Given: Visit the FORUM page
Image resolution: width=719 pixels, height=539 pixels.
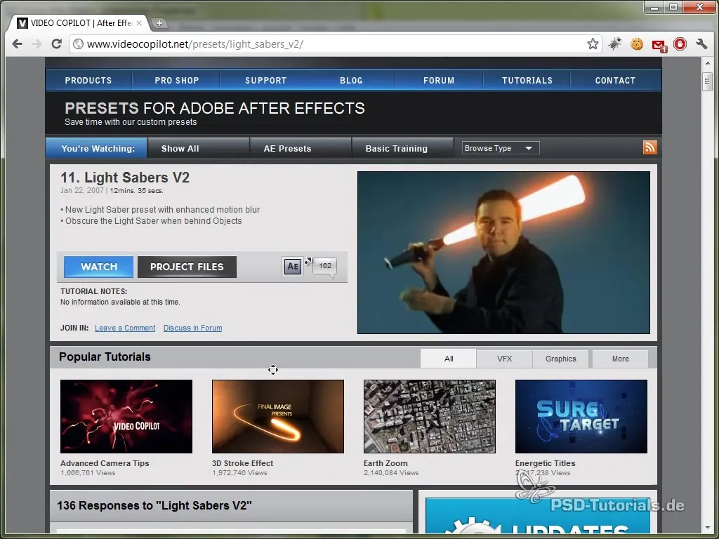Looking at the screenshot, I should point(439,80).
